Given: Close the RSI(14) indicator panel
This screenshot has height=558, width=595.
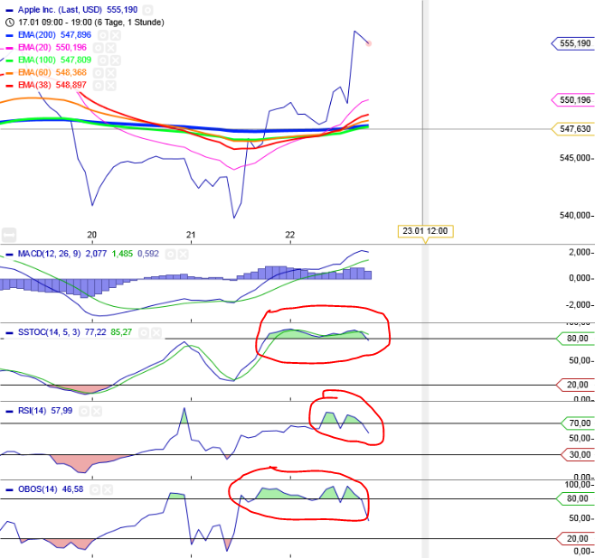Looking at the screenshot, I should [97, 412].
